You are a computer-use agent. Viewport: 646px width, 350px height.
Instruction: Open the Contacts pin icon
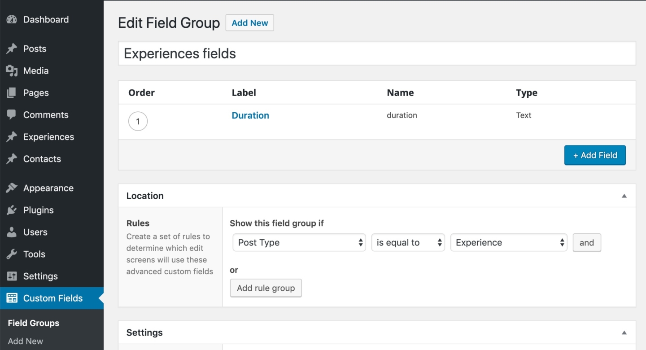click(x=11, y=158)
